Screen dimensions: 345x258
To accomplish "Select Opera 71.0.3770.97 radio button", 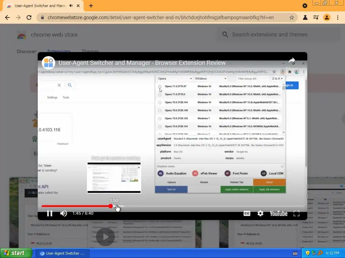I will tap(160, 87).
